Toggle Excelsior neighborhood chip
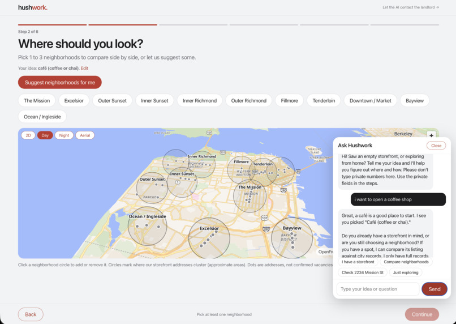Screen dimensions: 456x324 [x=74, y=101]
